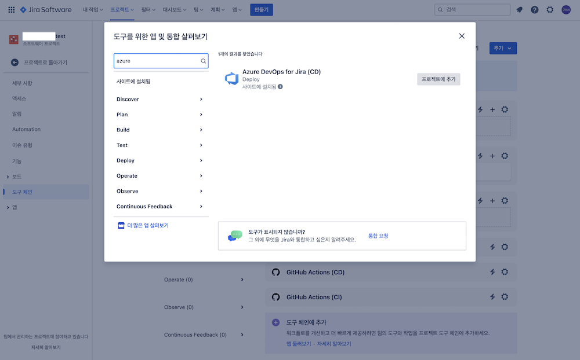Click the azure search input field

(x=161, y=61)
